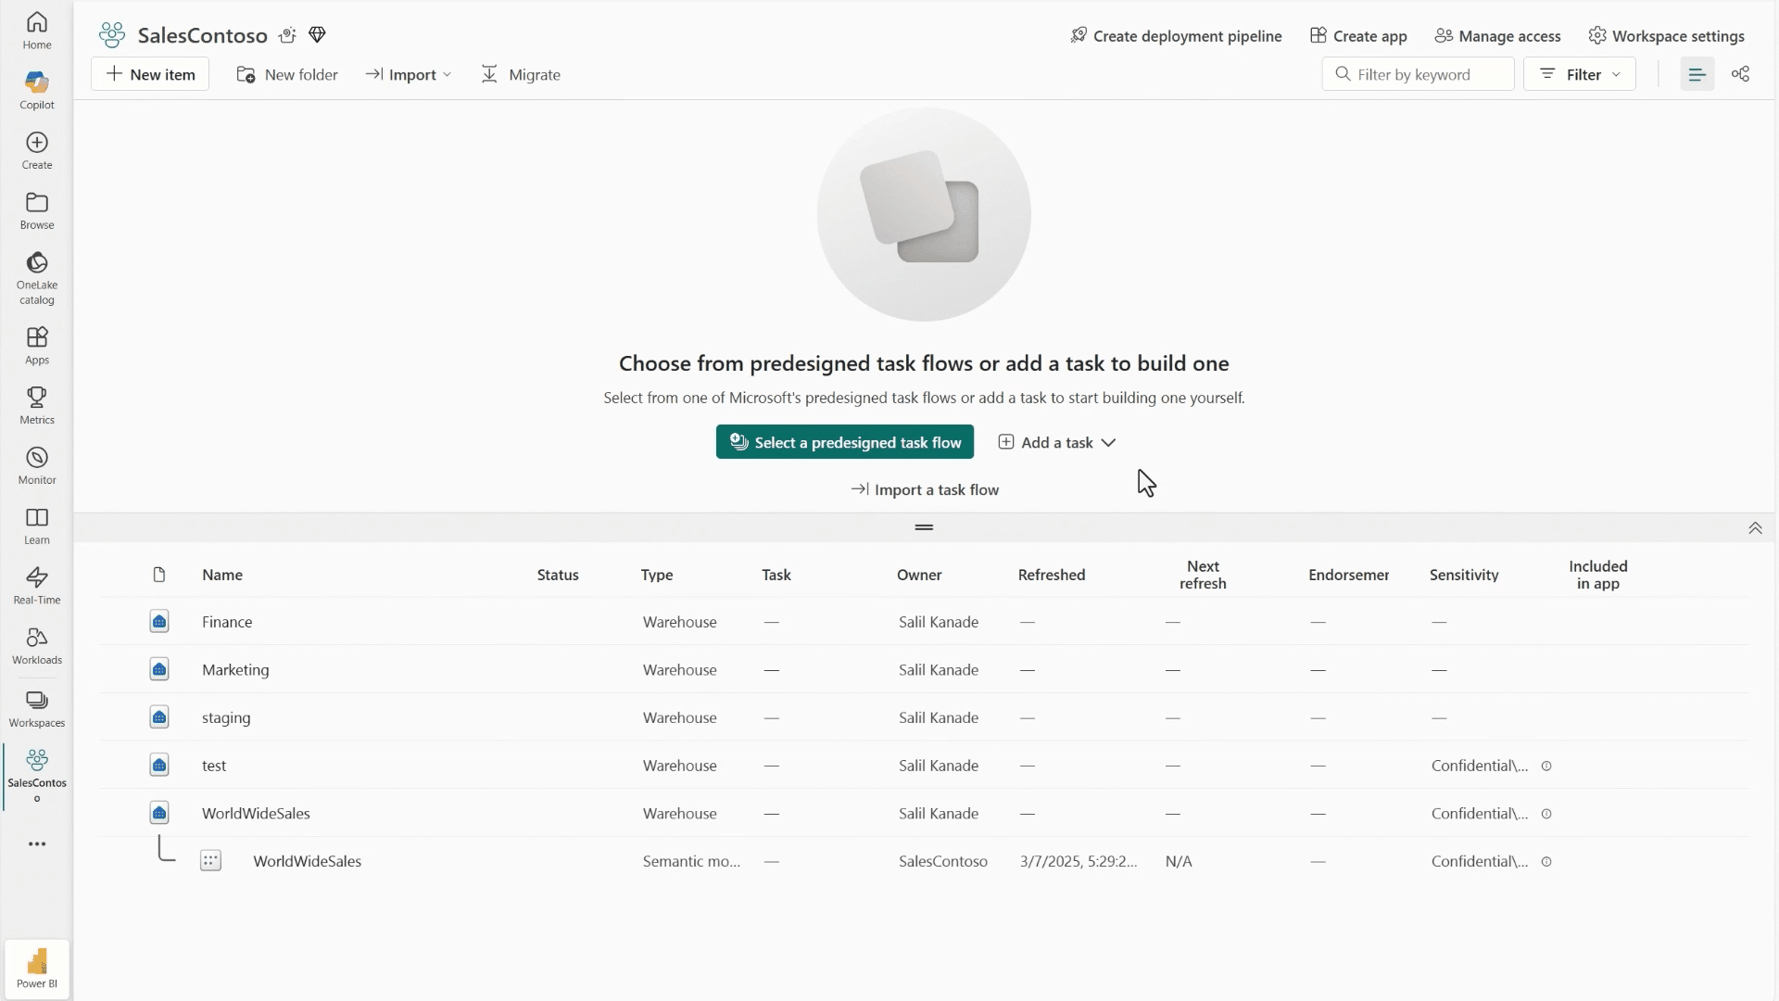Viewport: 1779px width, 1001px height.
Task: Open Workspace settings
Action: pyautogui.click(x=1666, y=36)
